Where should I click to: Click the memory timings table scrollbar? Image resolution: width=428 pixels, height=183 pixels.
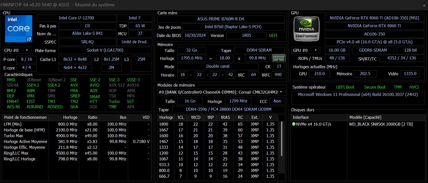pos(282,139)
